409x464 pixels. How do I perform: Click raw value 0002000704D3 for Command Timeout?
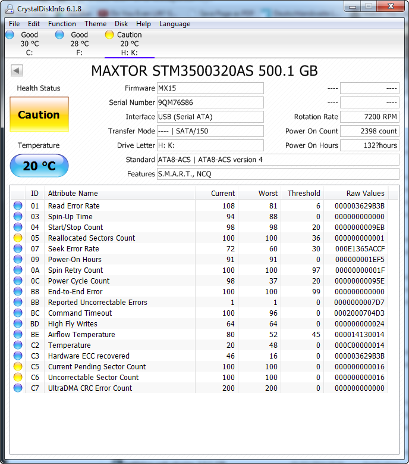pyautogui.click(x=359, y=313)
